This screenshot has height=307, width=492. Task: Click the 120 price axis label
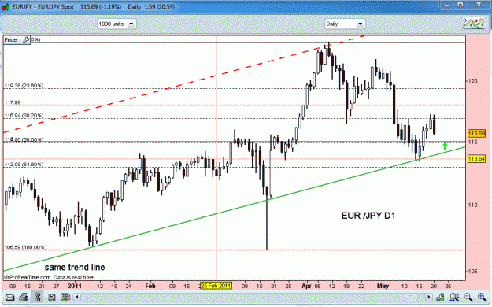[x=472, y=81]
